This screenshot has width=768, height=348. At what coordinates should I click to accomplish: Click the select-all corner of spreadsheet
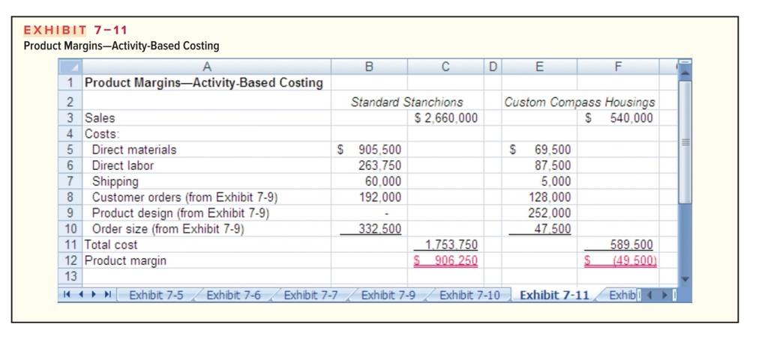pyautogui.click(x=70, y=67)
